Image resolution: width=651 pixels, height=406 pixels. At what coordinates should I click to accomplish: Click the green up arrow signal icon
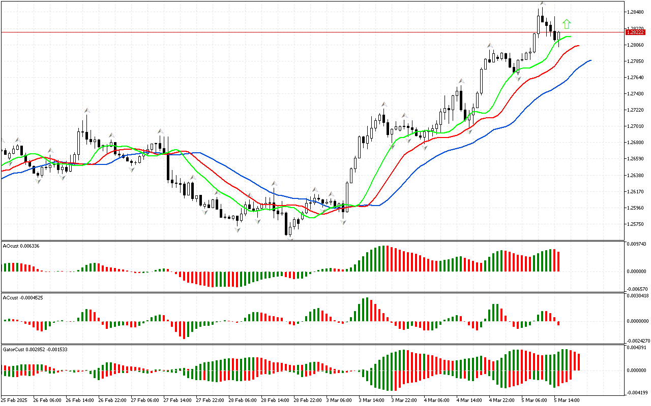click(567, 24)
